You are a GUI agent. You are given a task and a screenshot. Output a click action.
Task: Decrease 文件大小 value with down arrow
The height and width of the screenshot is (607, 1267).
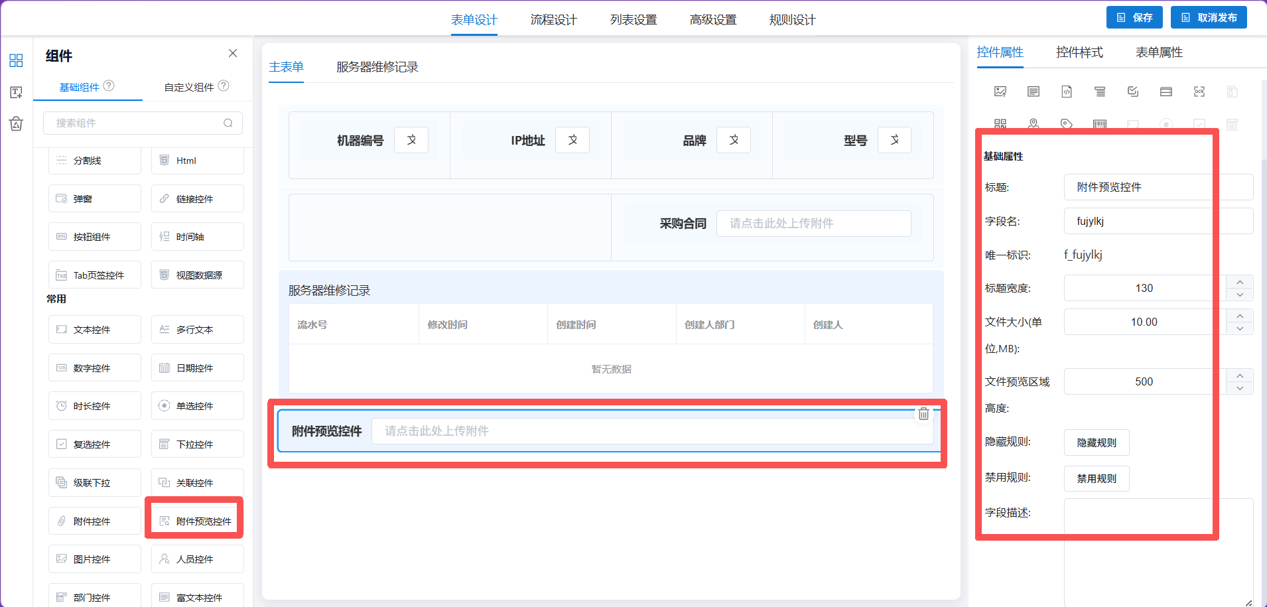(1240, 328)
